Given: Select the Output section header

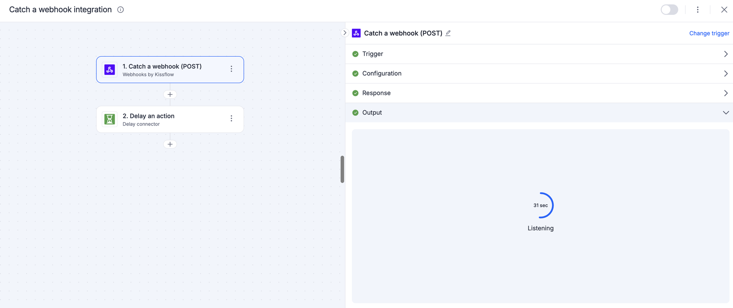Looking at the screenshot, I should 539,113.
